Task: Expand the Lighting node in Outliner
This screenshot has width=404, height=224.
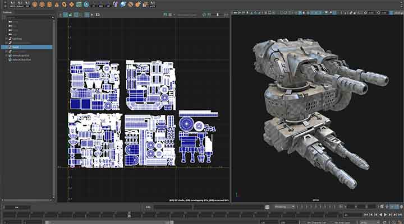Action: click(x=6, y=38)
